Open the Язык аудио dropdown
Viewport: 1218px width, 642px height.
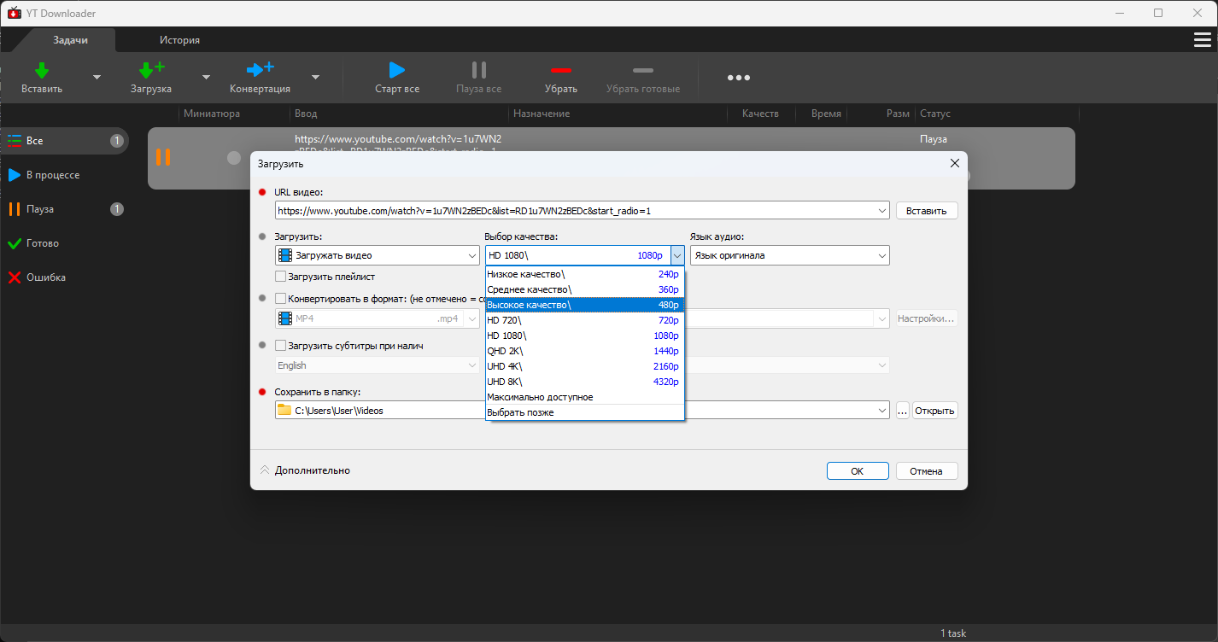[788, 255]
